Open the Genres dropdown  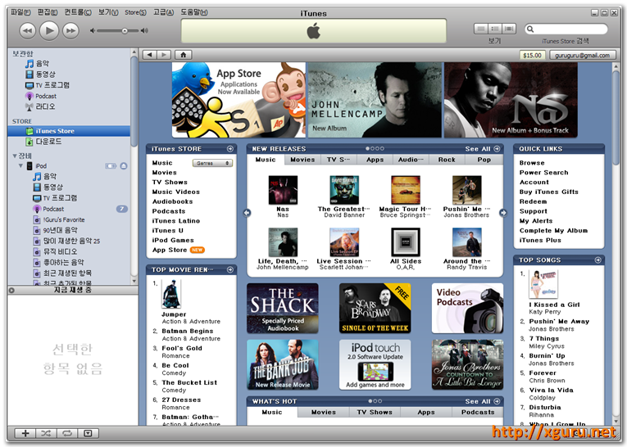click(x=212, y=164)
